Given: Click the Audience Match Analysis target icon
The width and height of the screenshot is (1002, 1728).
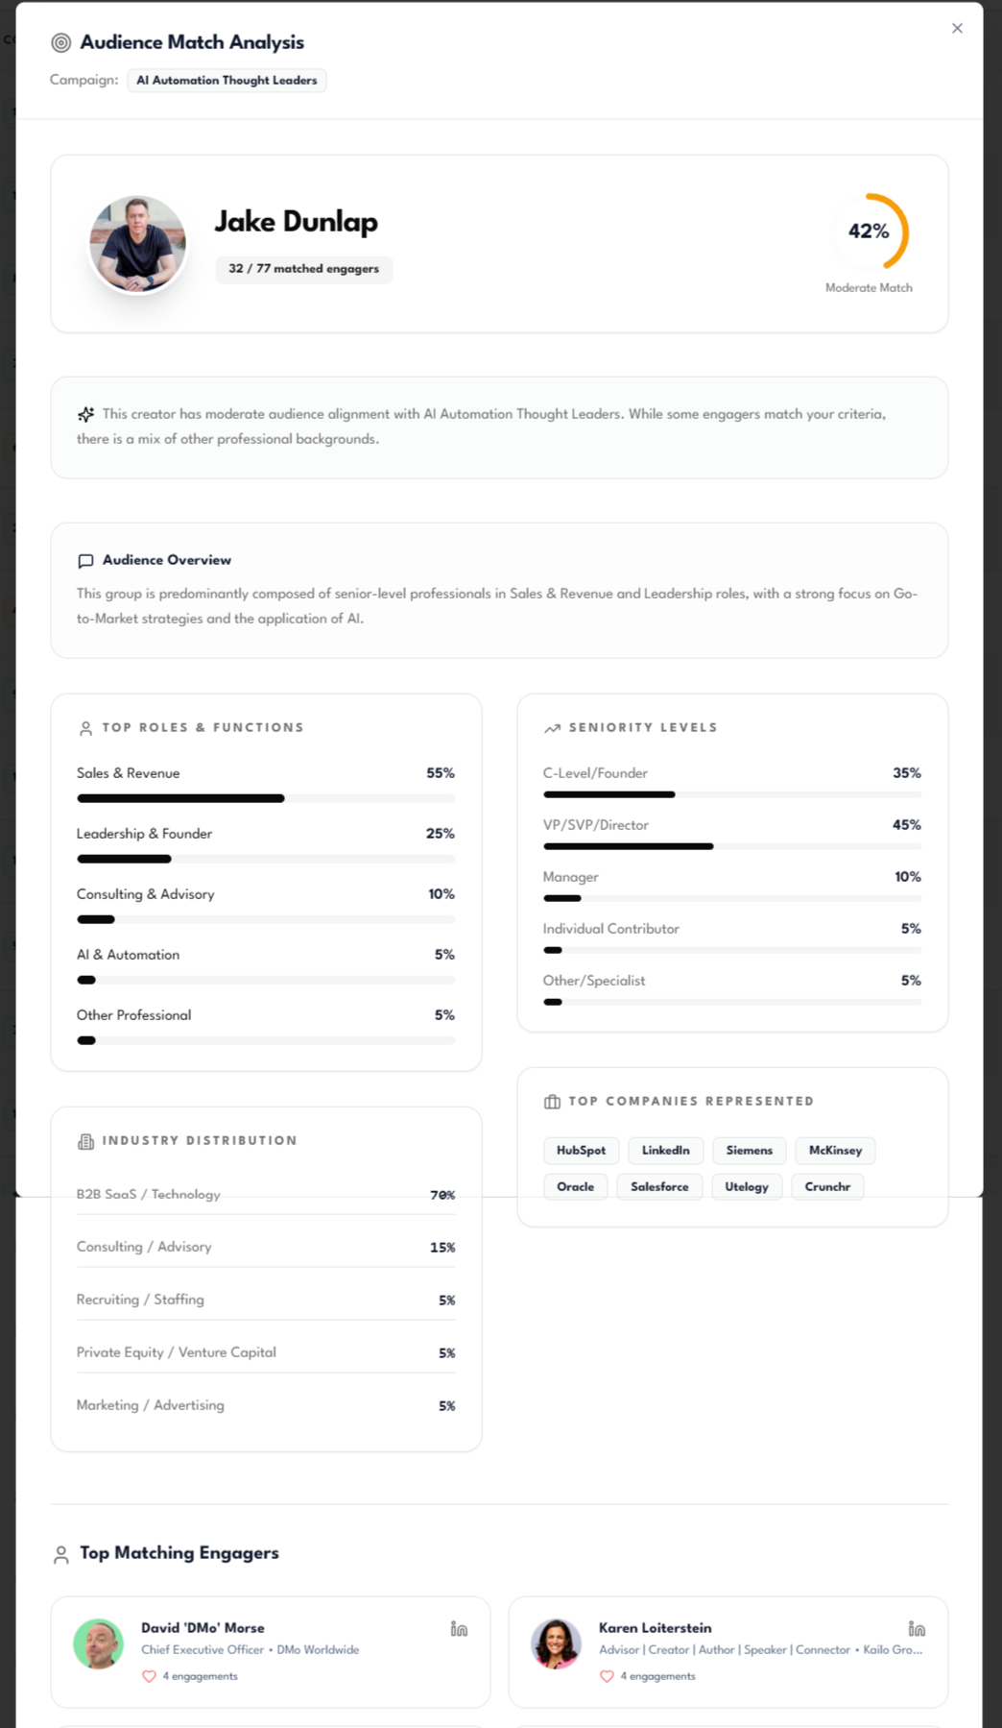Looking at the screenshot, I should click(60, 42).
